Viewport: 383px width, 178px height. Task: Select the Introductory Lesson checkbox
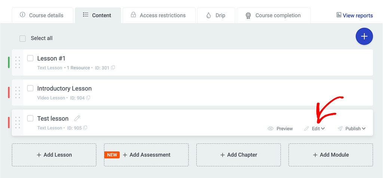click(x=30, y=88)
